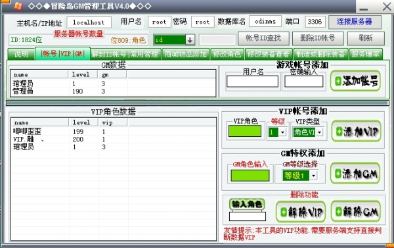Focus the input under 输入角色

point(248,216)
